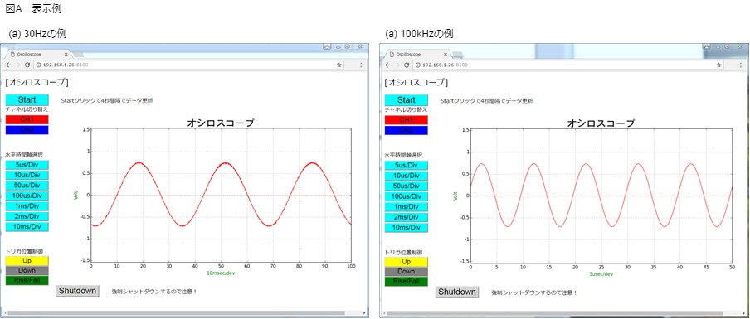The width and height of the screenshot is (750, 319).
Task: Choose 100us/Div in left window
Action: (27, 196)
